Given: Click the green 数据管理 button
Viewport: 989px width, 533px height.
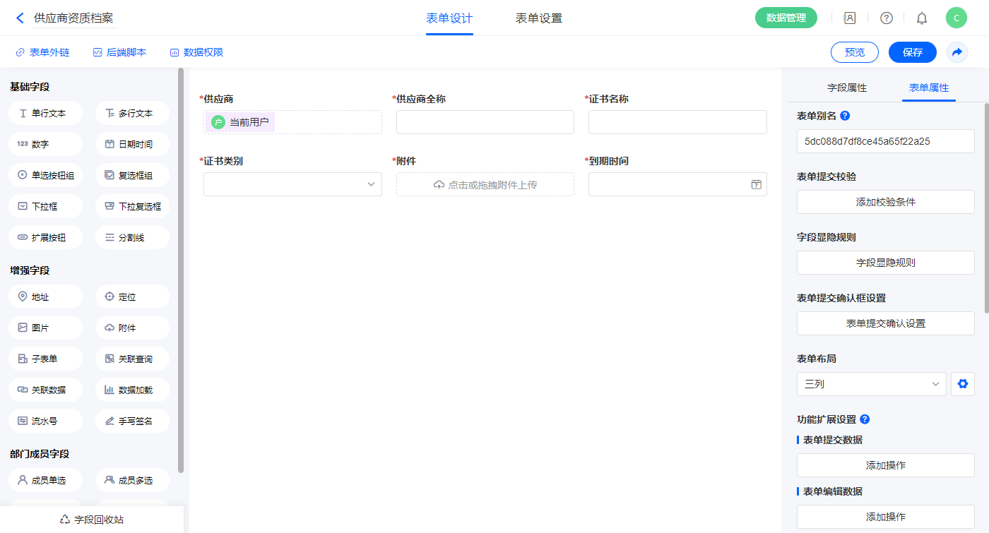Looking at the screenshot, I should (x=786, y=18).
